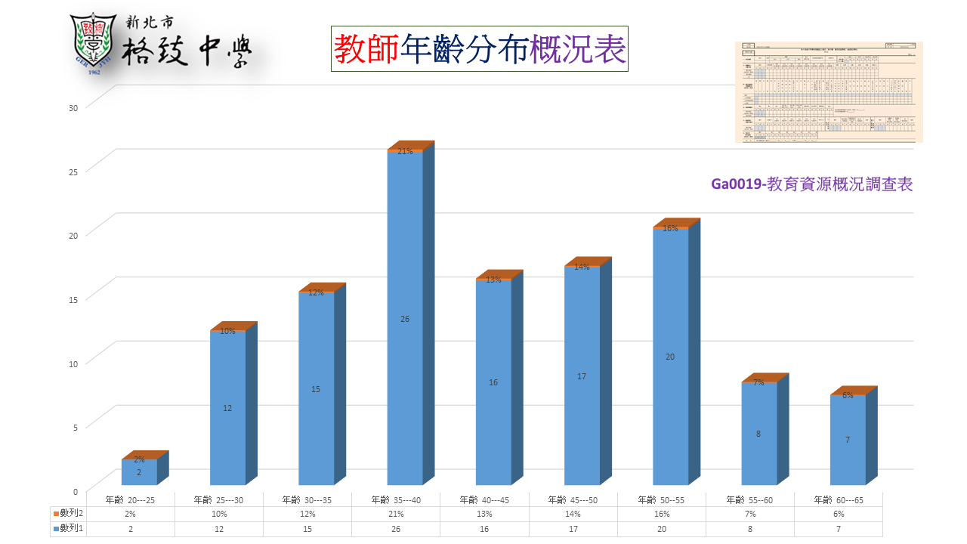Select the tallest bar labeled 26
Viewport: 967px width, 544px height.
tap(405, 317)
